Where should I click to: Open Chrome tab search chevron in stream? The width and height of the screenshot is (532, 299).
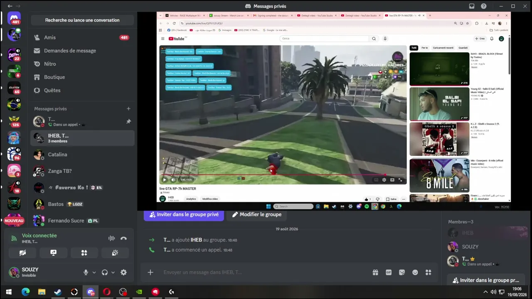pyautogui.click(x=161, y=15)
